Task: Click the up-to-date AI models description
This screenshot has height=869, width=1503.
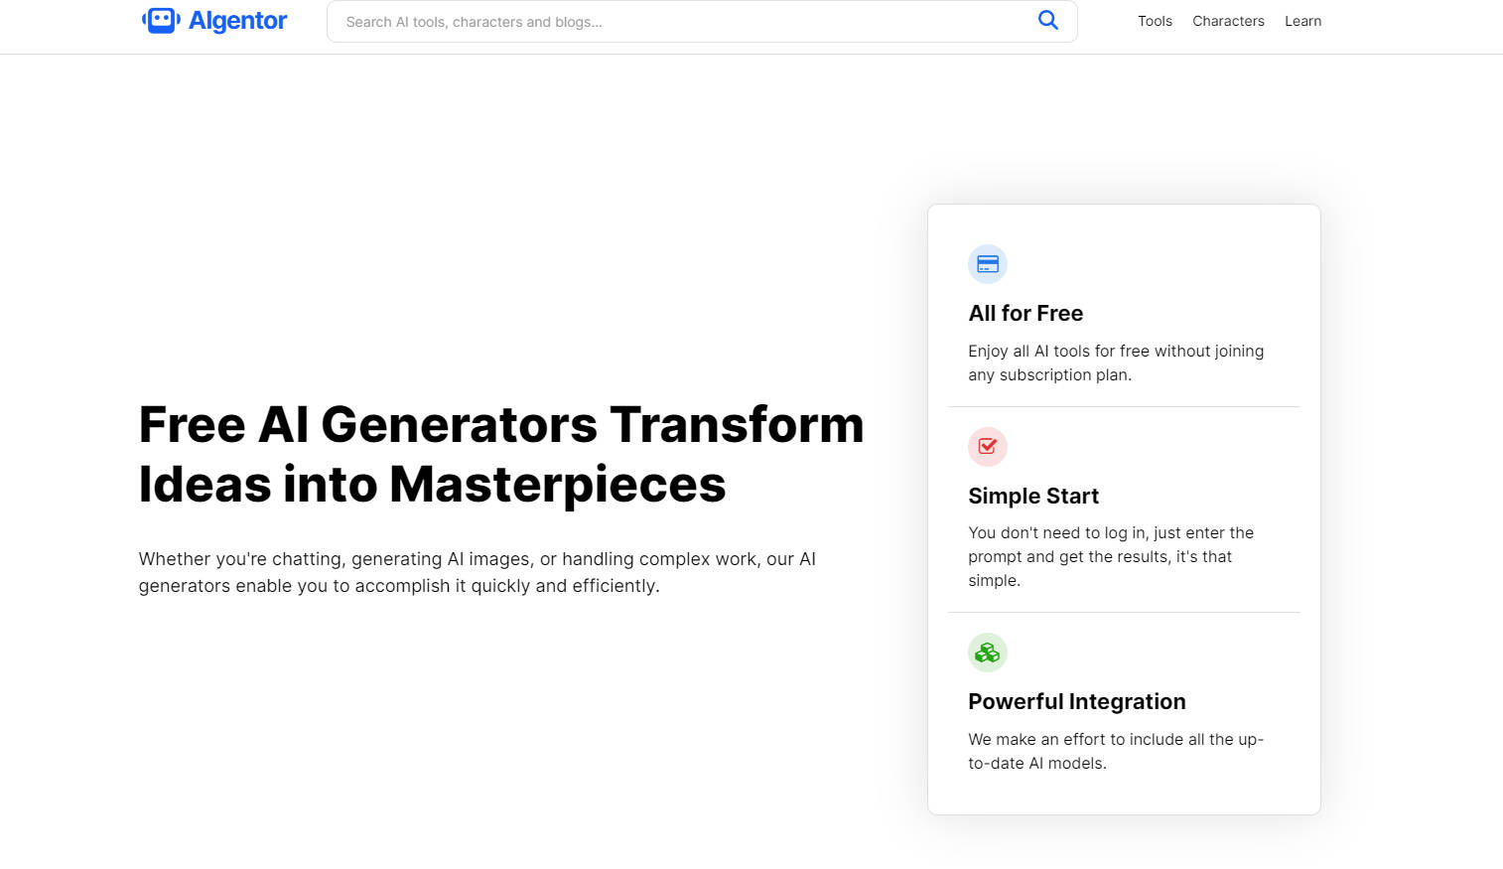Action: [1116, 751]
